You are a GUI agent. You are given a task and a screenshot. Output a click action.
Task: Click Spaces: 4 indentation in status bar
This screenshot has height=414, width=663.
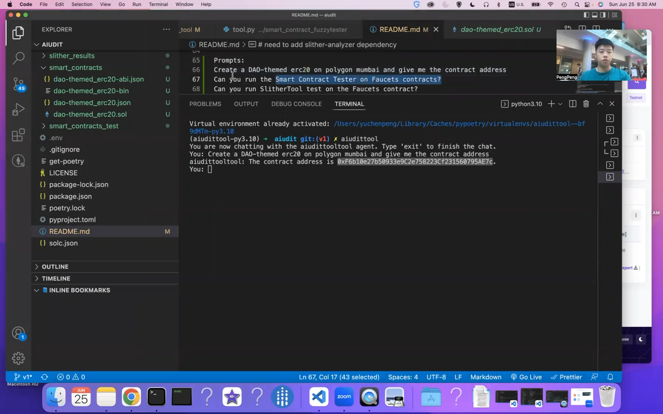coord(403,377)
